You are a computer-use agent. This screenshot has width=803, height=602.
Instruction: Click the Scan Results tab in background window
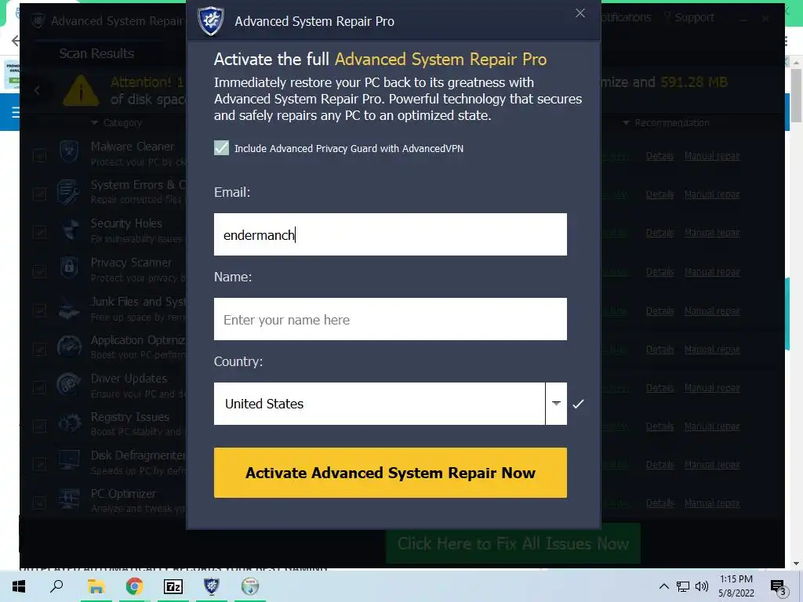(96, 53)
